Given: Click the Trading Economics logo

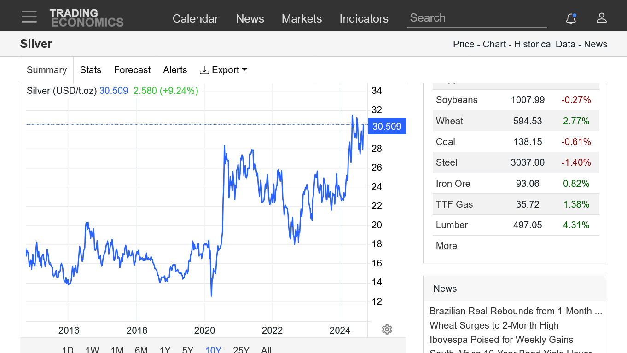Looking at the screenshot, I should click(87, 18).
